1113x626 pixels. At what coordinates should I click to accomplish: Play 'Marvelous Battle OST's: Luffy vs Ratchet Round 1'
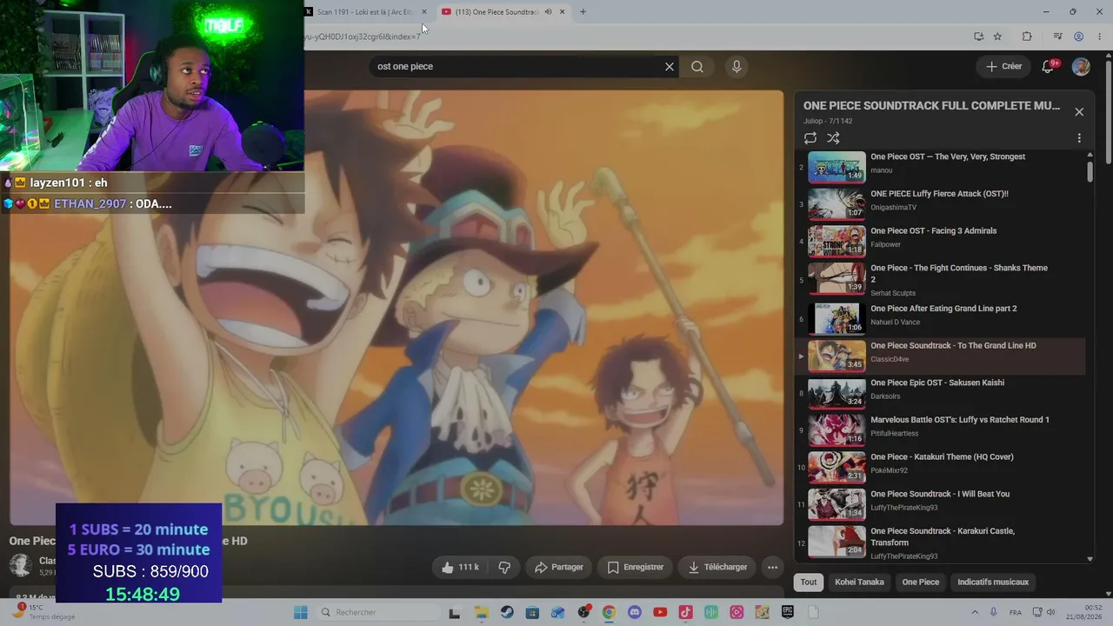point(940,430)
